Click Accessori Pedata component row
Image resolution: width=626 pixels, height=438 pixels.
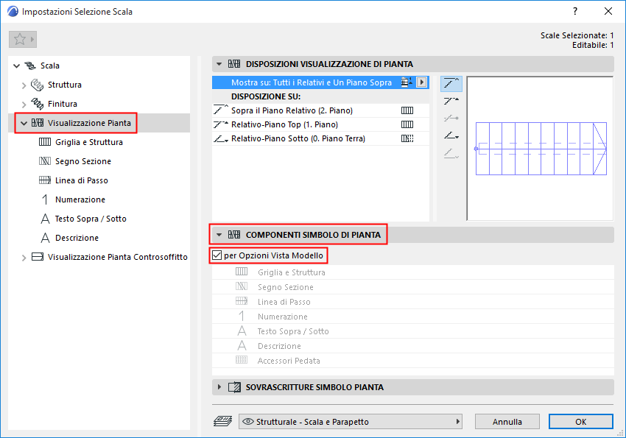pyautogui.click(x=413, y=361)
